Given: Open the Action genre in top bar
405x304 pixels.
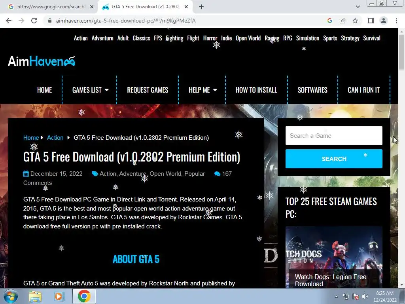Looking at the screenshot, I should click(x=81, y=38).
